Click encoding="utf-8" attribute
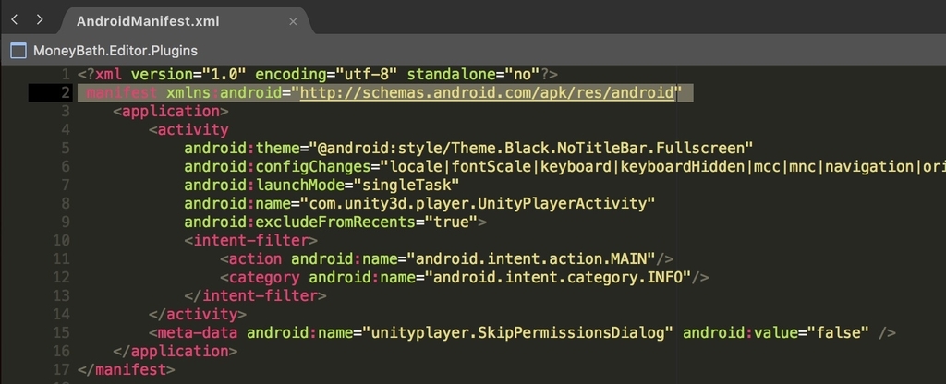The width and height of the screenshot is (946, 384). [326, 75]
